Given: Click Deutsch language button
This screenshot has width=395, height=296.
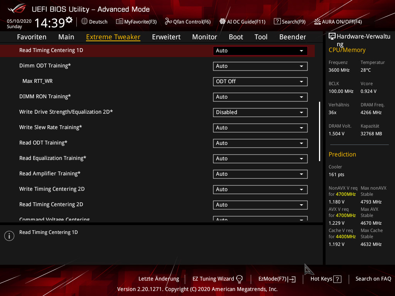Looking at the screenshot, I should tap(94, 22).
